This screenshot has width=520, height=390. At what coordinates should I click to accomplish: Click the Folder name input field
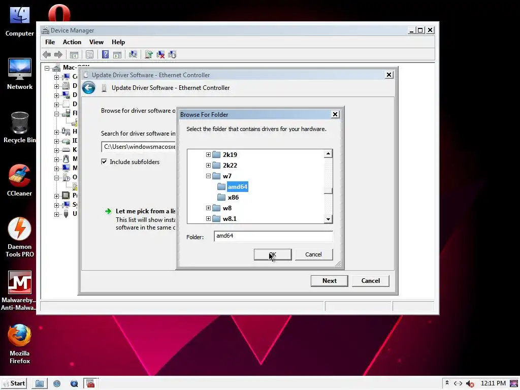point(273,236)
